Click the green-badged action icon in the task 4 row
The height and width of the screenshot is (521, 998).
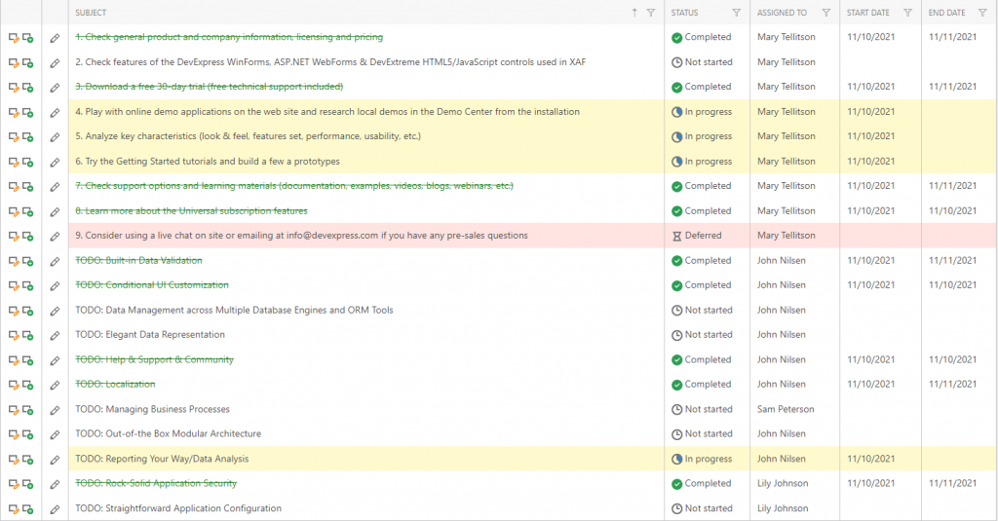28,112
